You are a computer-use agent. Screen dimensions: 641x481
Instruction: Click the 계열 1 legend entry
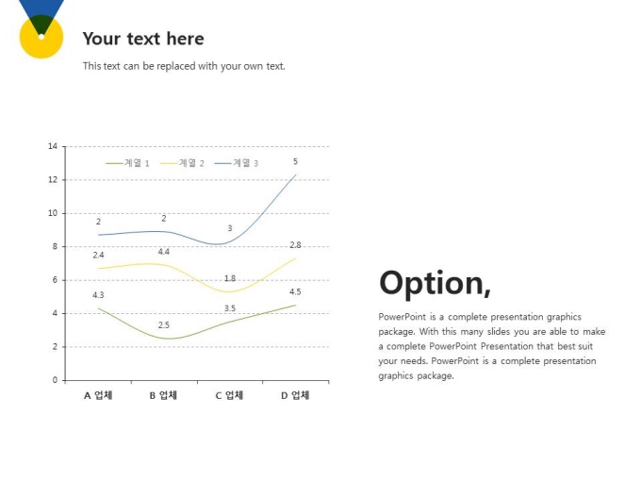point(127,163)
